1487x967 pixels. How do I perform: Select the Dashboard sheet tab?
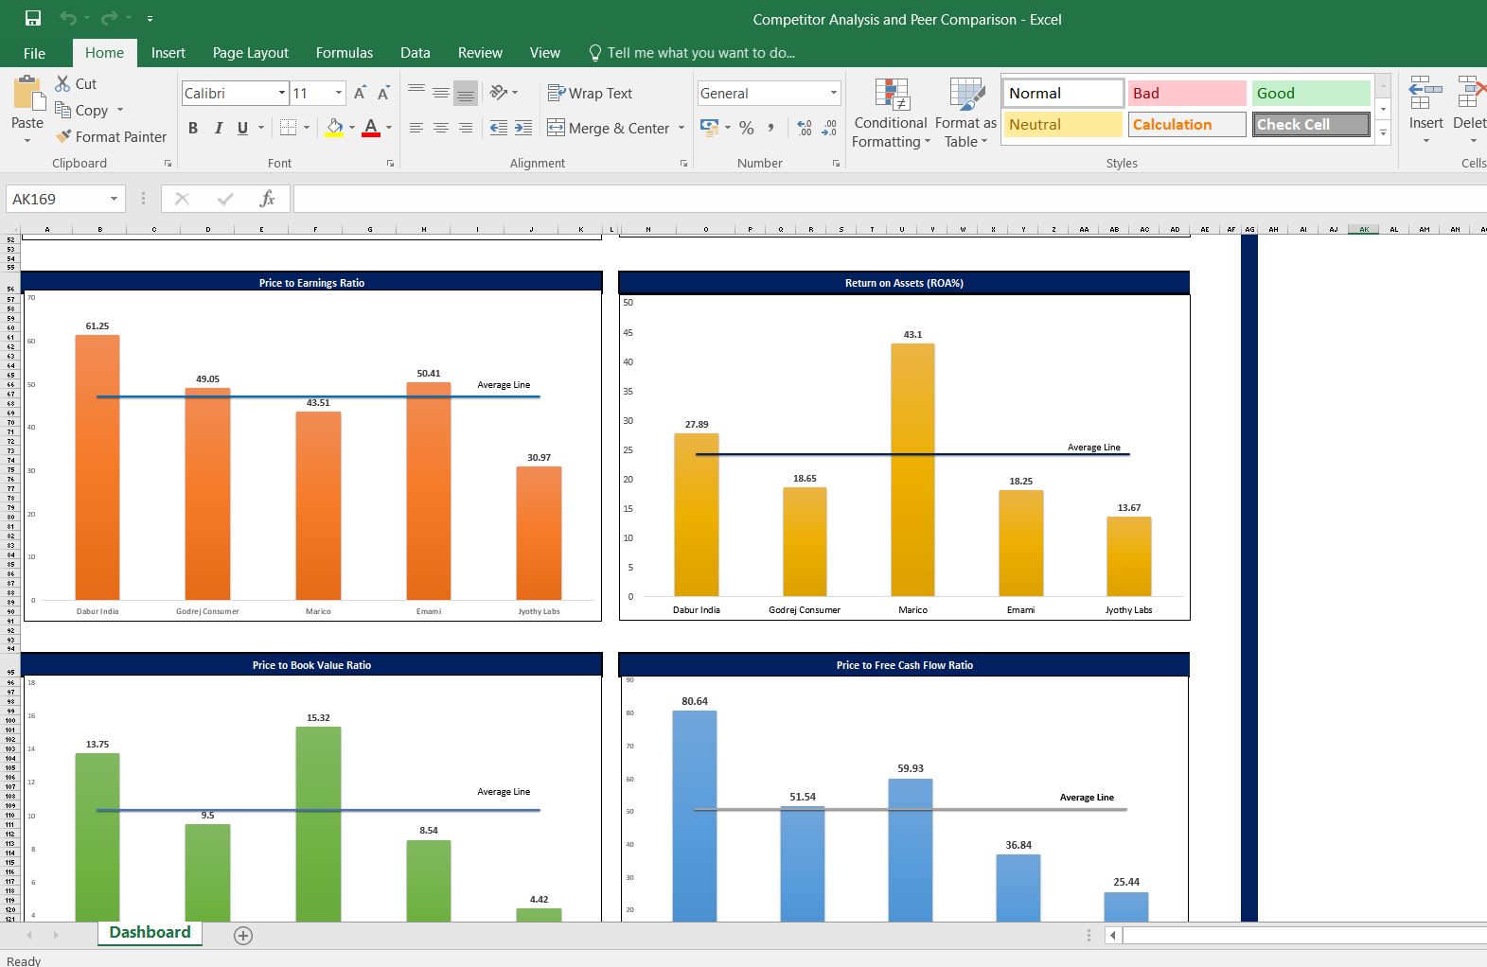(x=150, y=933)
